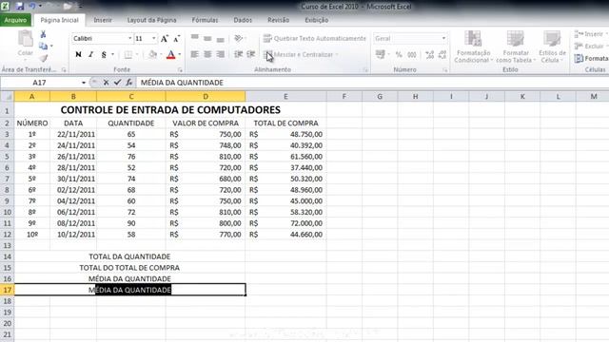The height and width of the screenshot is (342, 609).
Task: Center text horizontally
Action: coord(207,55)
